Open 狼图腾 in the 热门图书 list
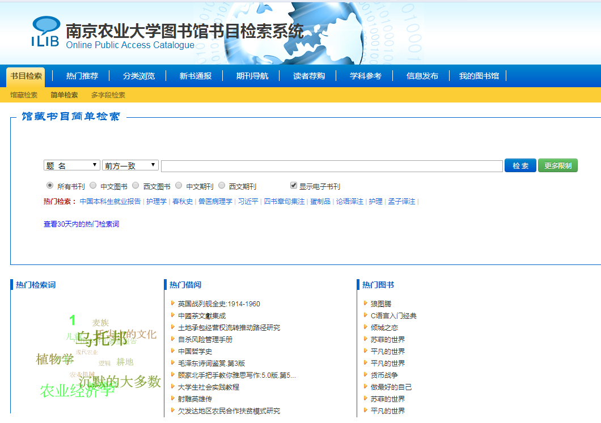Viewport: 601px width, 423px height. 381,304
